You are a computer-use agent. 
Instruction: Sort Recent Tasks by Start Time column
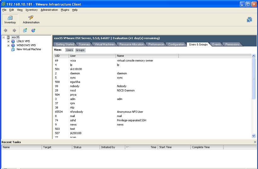[x=174, y=147]
